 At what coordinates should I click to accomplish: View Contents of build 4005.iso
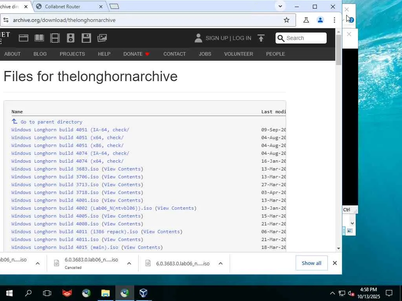(122, 216)
